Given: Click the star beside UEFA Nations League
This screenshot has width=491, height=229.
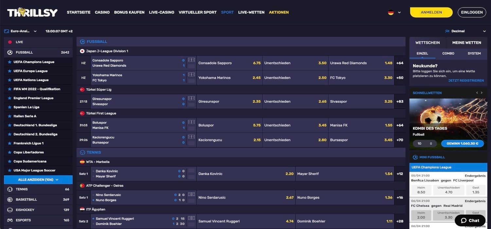Looking at the screenshot, I should click(9, 80).
